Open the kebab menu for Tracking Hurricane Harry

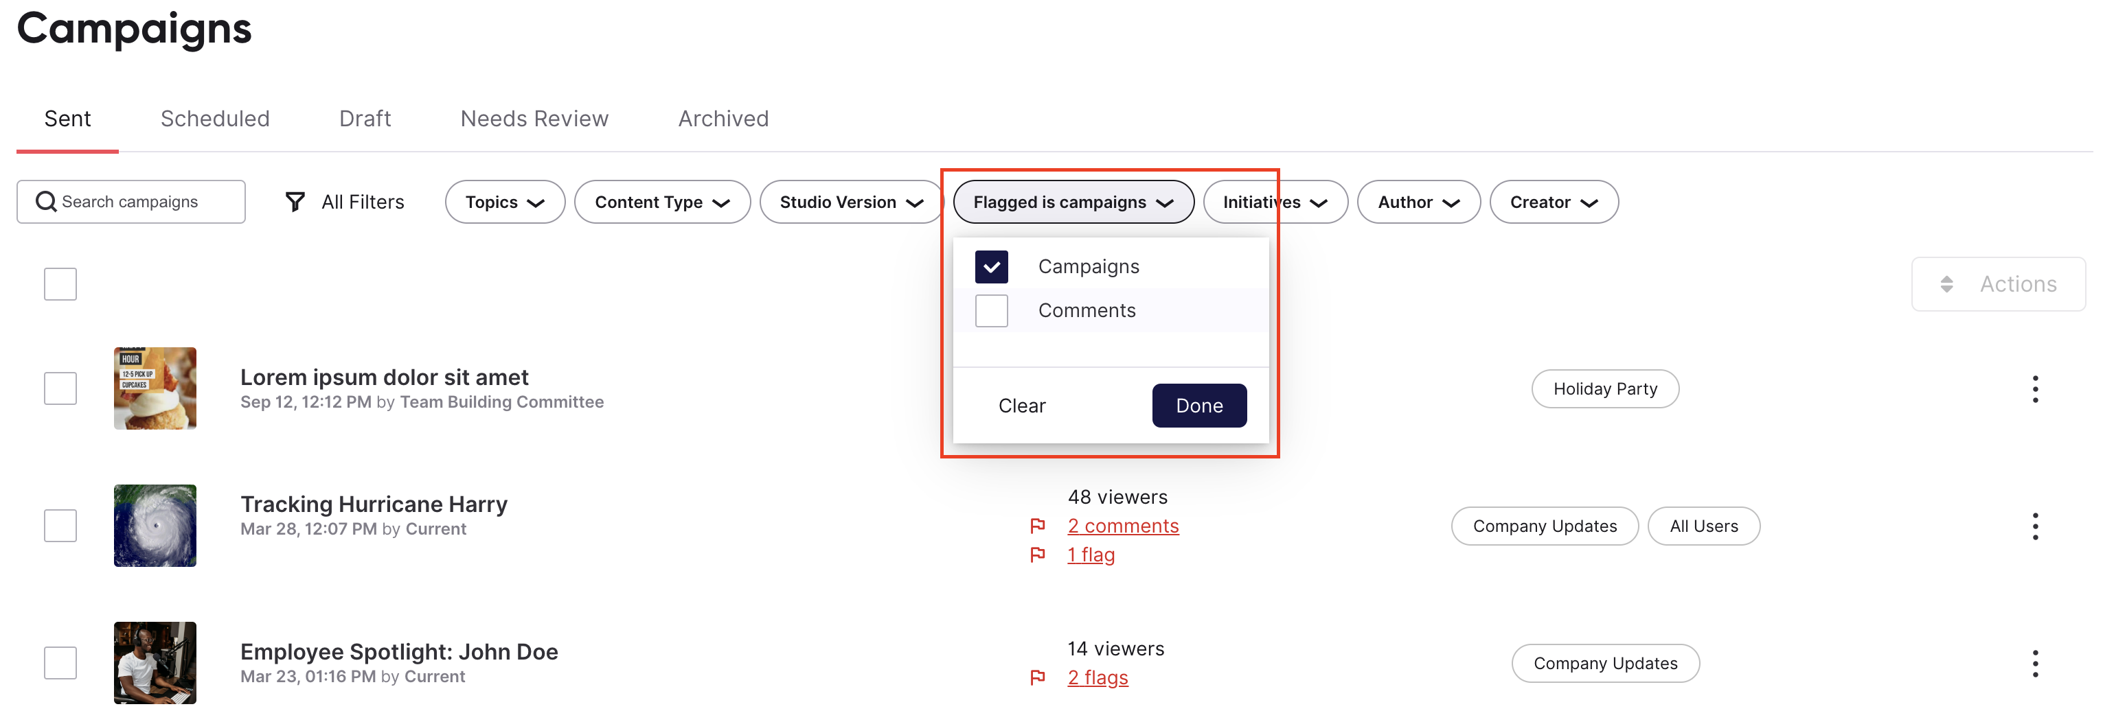click(2034, 526)
